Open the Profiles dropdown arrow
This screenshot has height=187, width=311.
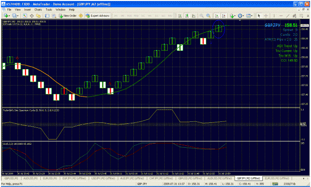tap(18, 16)
